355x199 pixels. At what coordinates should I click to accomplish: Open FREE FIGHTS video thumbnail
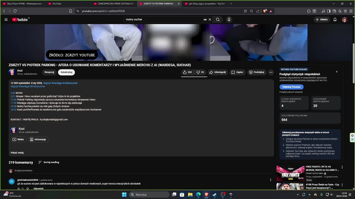click(x=290, y=173)
